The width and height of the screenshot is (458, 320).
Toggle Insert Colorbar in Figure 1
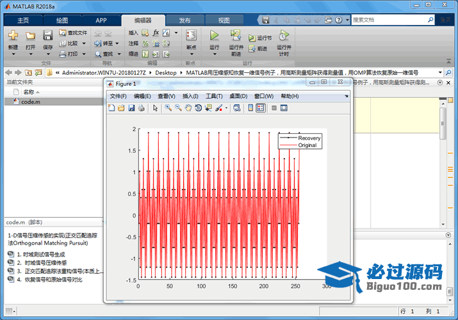click(x=250, y=108)
